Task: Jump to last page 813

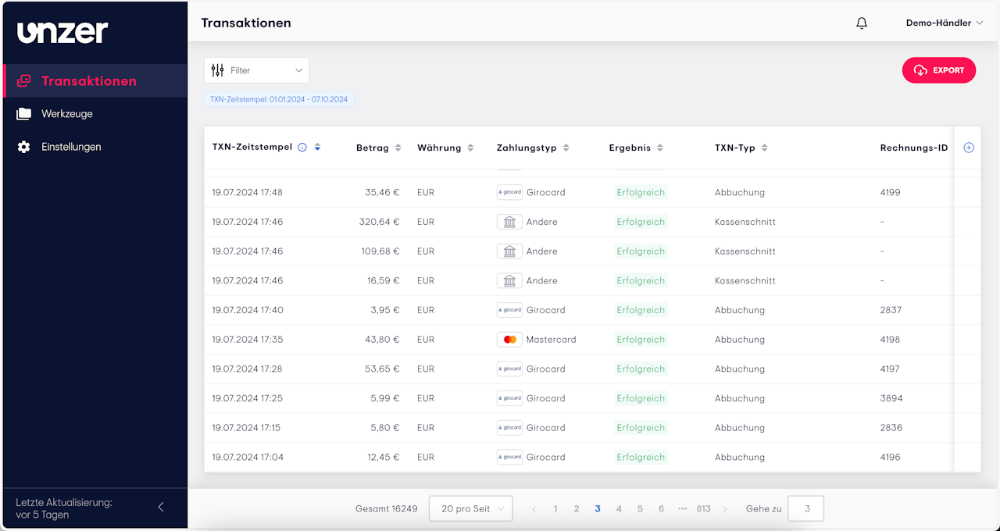Action: click(703, 508)
